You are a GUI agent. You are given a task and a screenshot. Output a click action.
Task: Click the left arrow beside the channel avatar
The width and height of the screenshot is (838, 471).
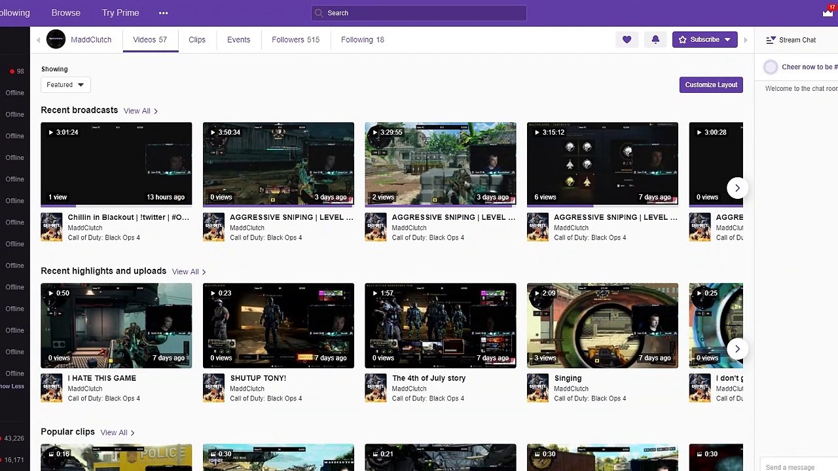point(38,40)
